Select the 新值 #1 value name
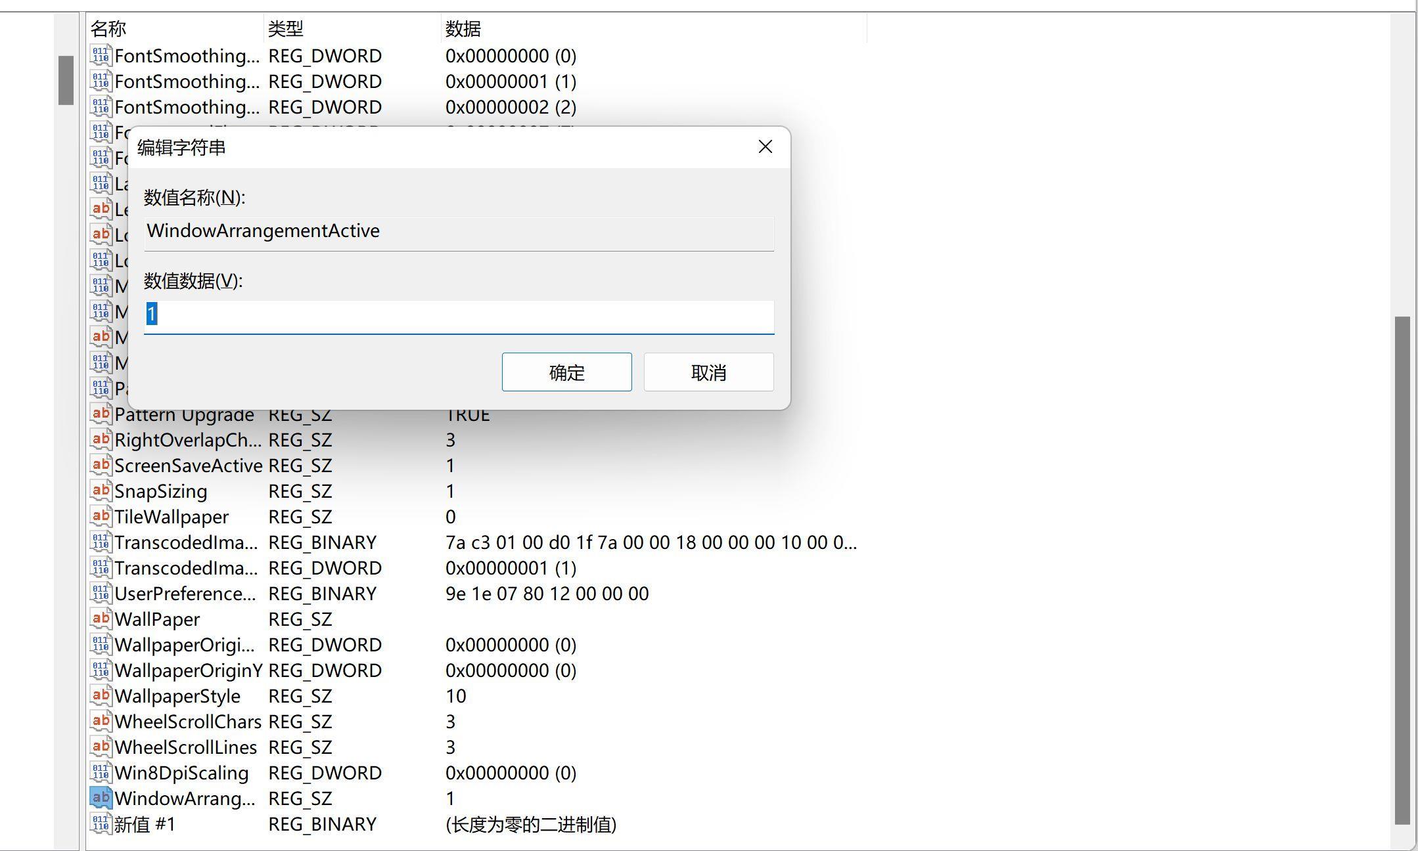 coord(145,824)
